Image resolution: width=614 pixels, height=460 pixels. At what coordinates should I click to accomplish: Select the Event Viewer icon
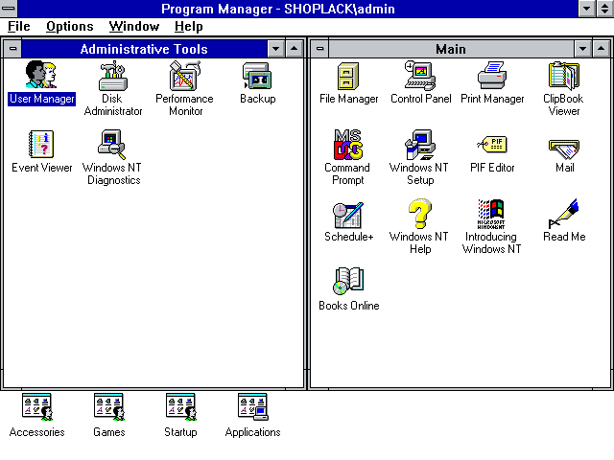pyautogui.click(x=41, y=144)
